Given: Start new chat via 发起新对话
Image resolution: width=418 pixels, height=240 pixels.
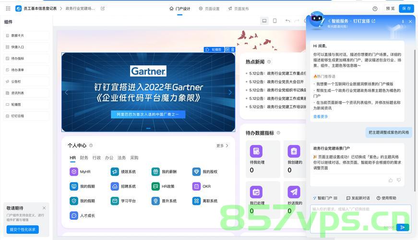Looking at the screenshot, I should click(358, 198).
